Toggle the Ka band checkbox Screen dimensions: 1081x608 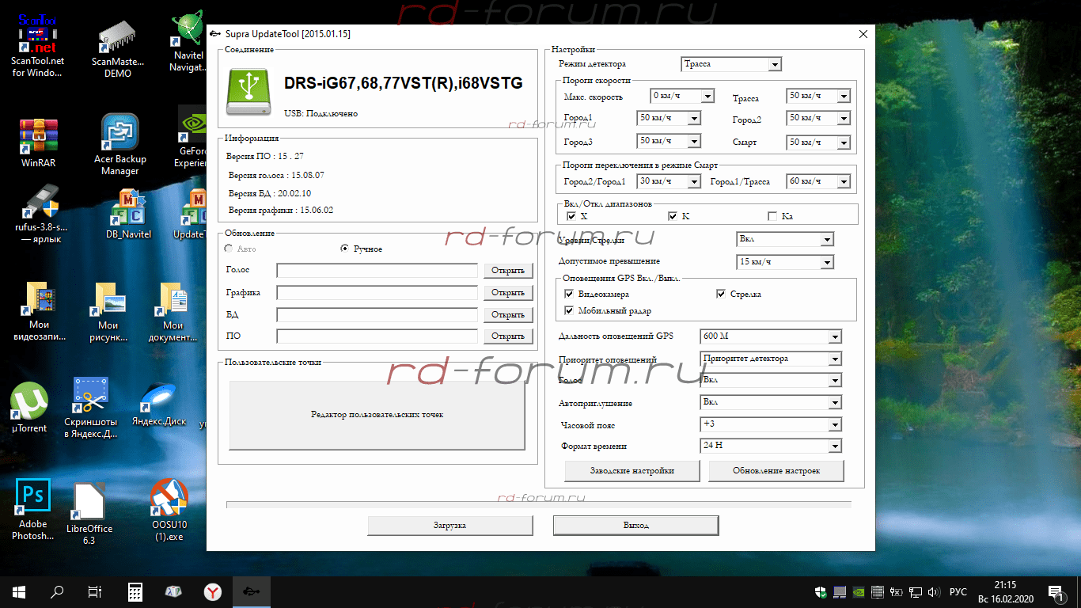click(772, 216)
